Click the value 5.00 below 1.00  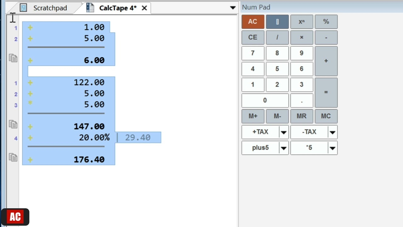tap(94, 38)
